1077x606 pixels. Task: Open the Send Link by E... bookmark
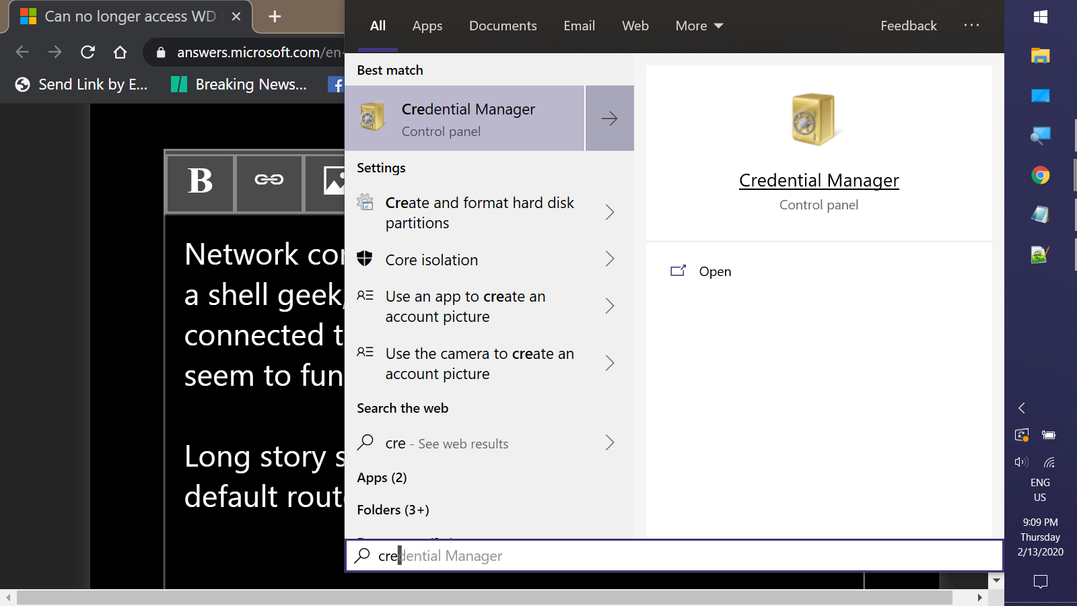click(81, 84)
